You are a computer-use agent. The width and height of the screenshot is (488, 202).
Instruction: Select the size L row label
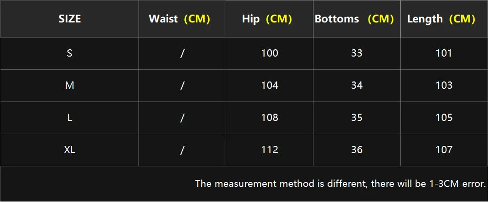tap(70, 118)
